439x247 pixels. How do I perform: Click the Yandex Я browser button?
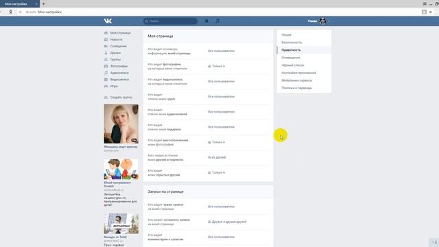point(10,12)
